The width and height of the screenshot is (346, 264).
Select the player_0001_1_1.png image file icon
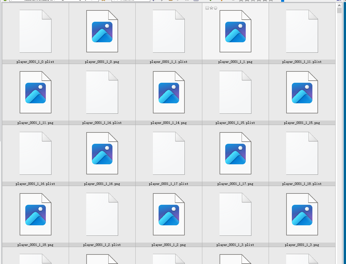(x=235, y=31)
